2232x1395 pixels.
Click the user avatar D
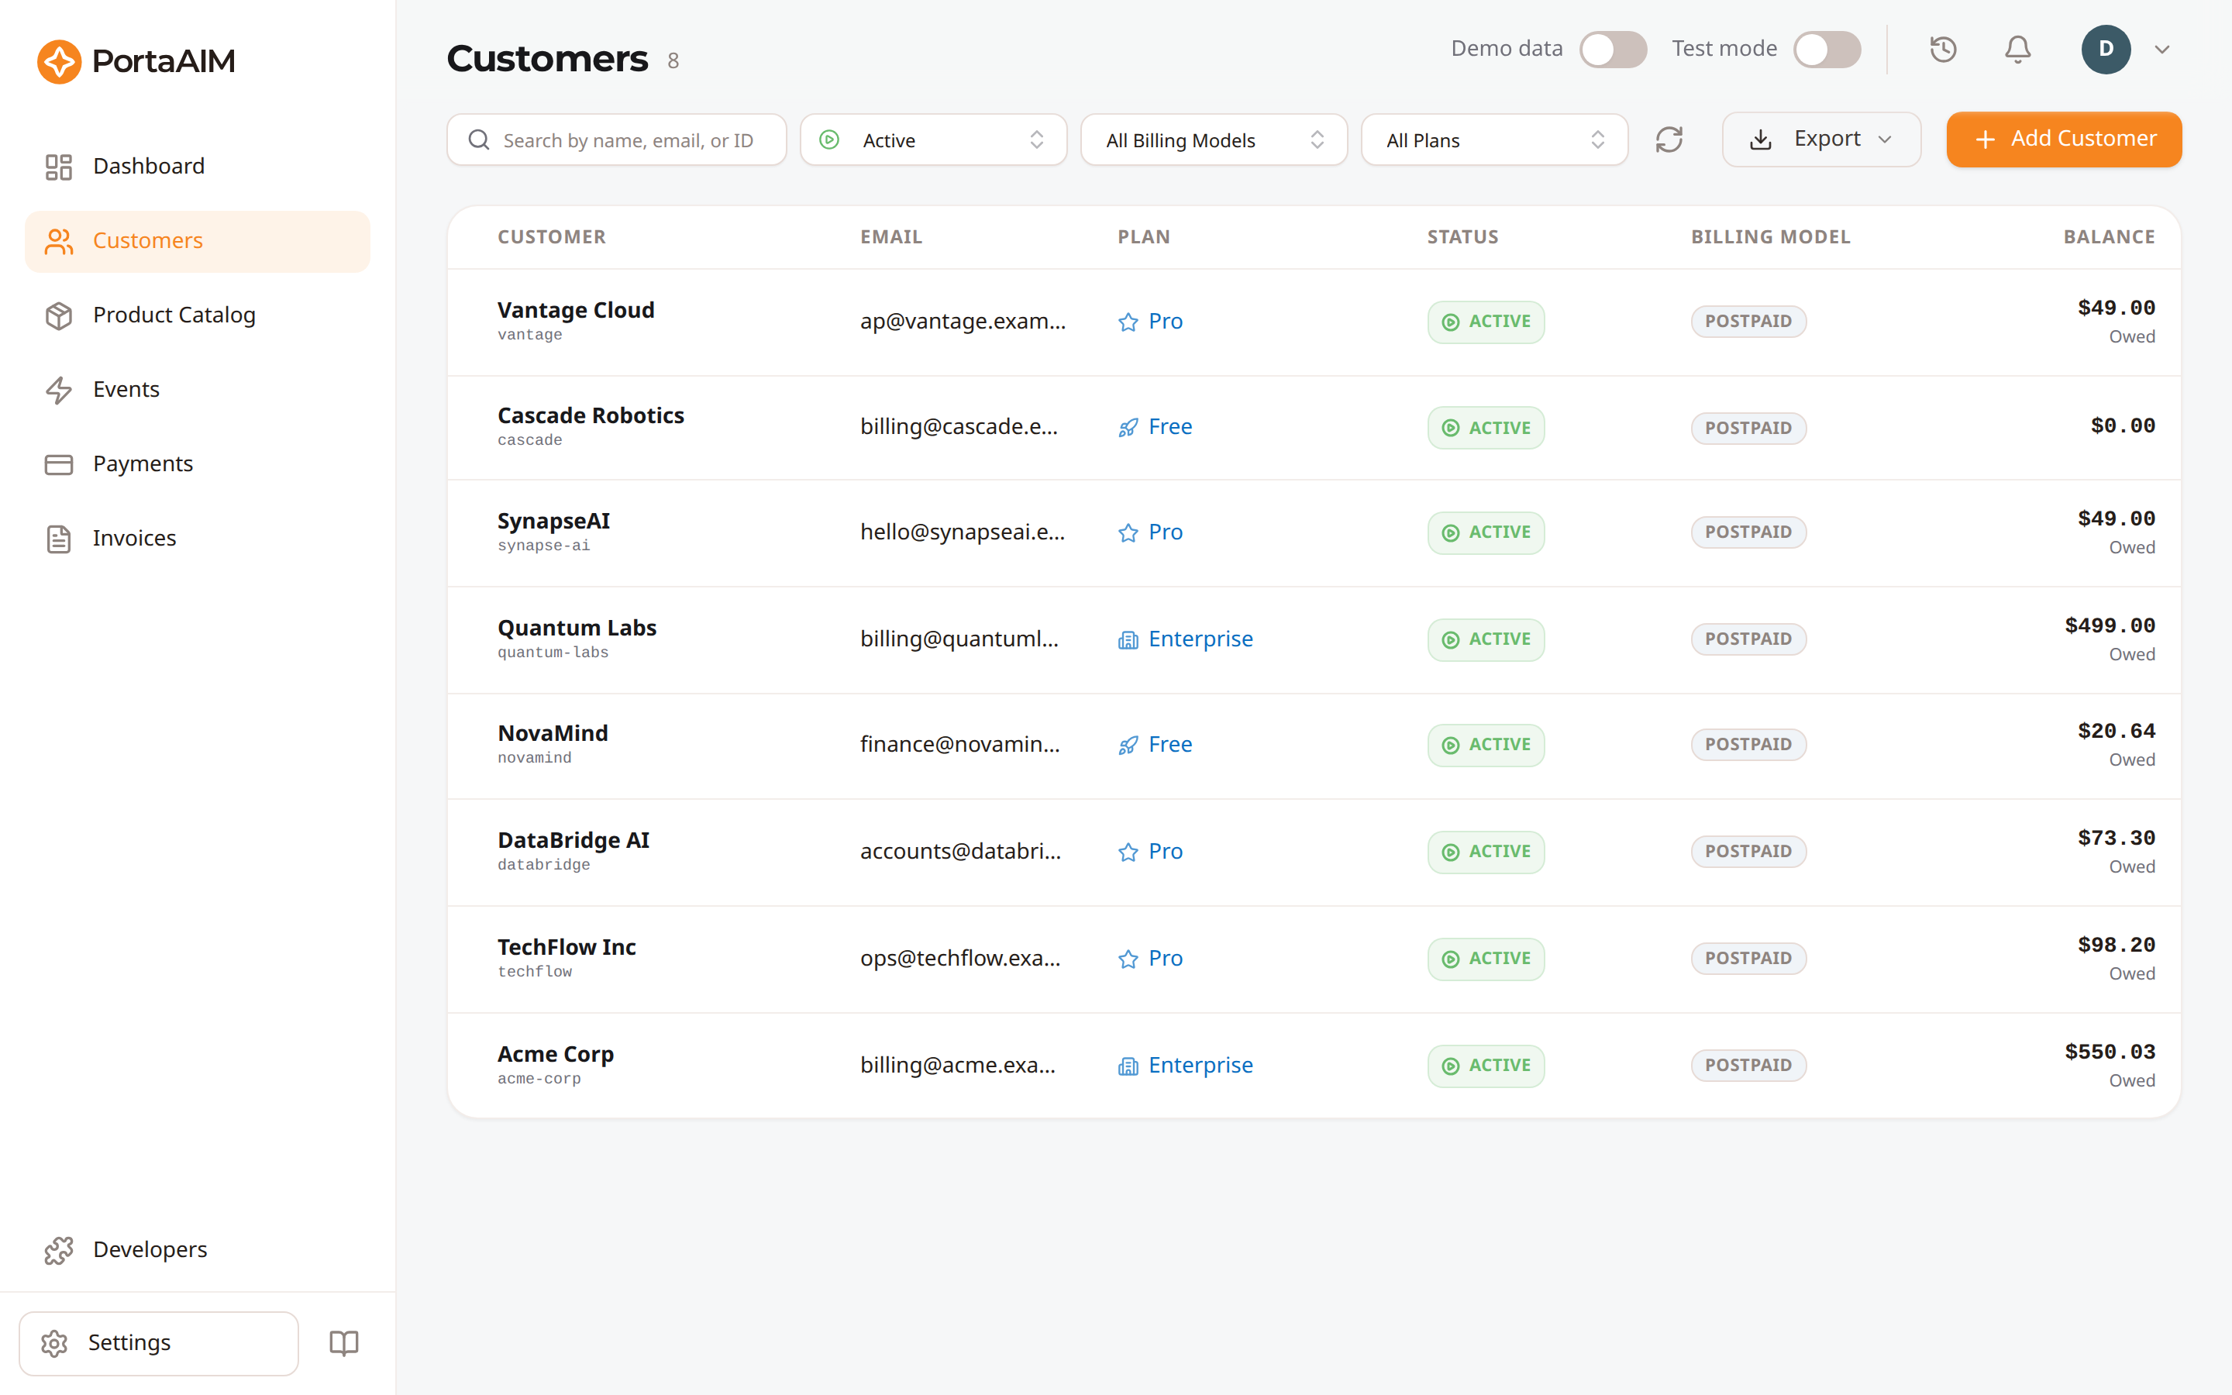(x=2106, y=49)
